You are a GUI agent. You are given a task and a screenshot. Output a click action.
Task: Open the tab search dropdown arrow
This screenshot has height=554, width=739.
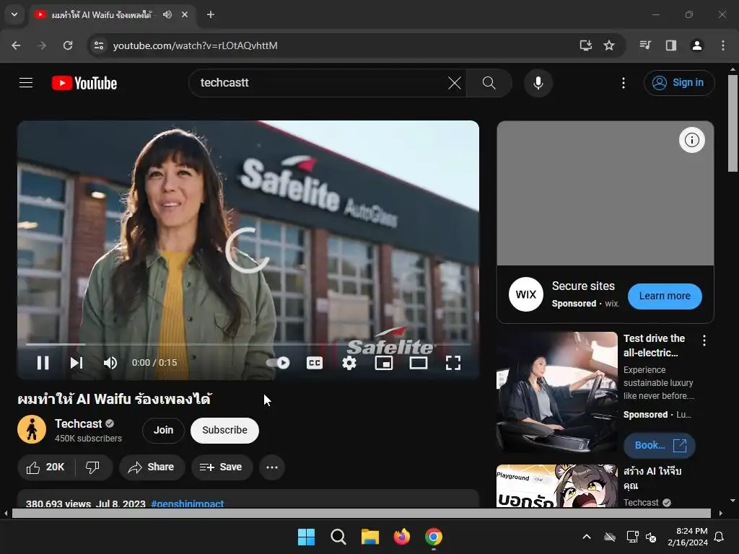pyautogui.click(x=14, y=14)
